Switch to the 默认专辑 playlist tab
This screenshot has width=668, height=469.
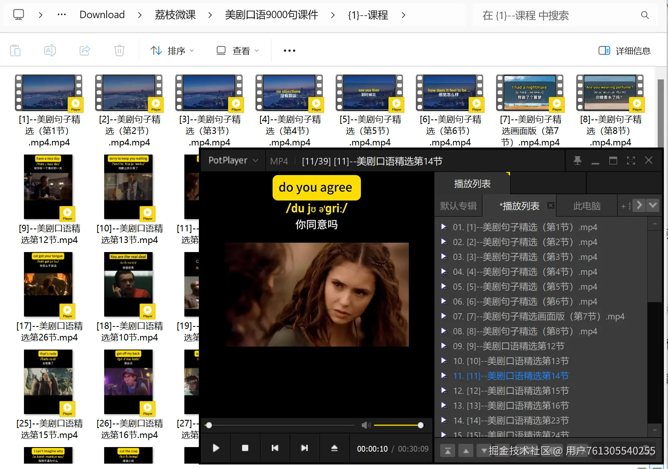click(458, 206)
